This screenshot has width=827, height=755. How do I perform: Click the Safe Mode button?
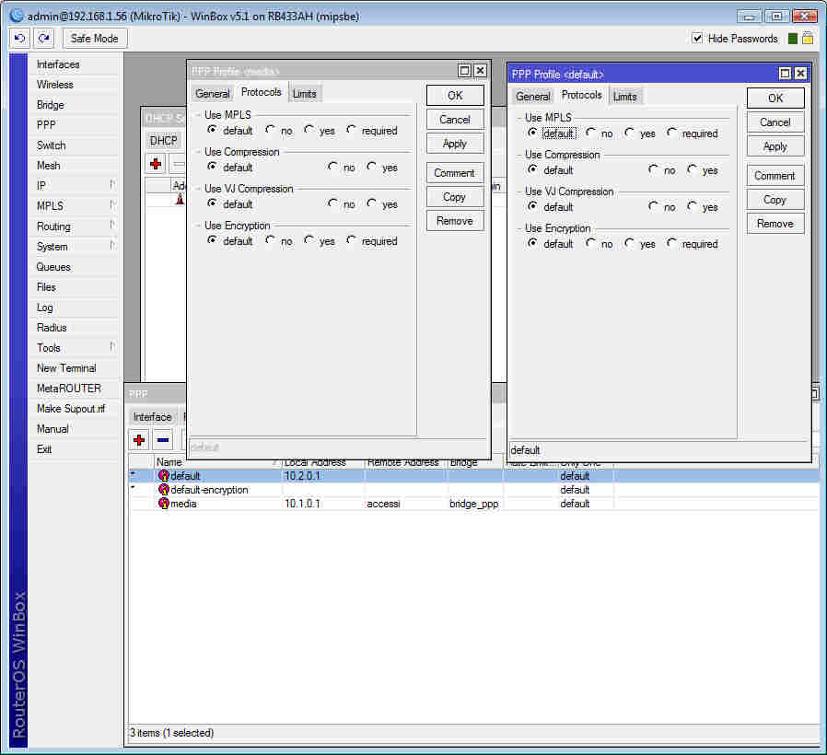(95, 39)
